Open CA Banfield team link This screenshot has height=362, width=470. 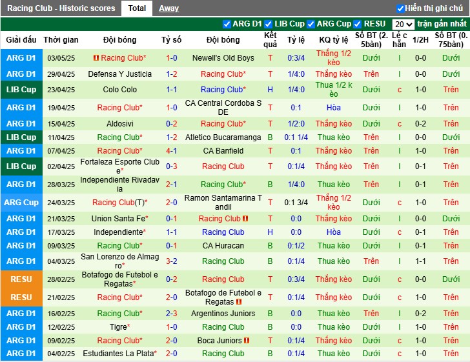(x=223, y=151)
